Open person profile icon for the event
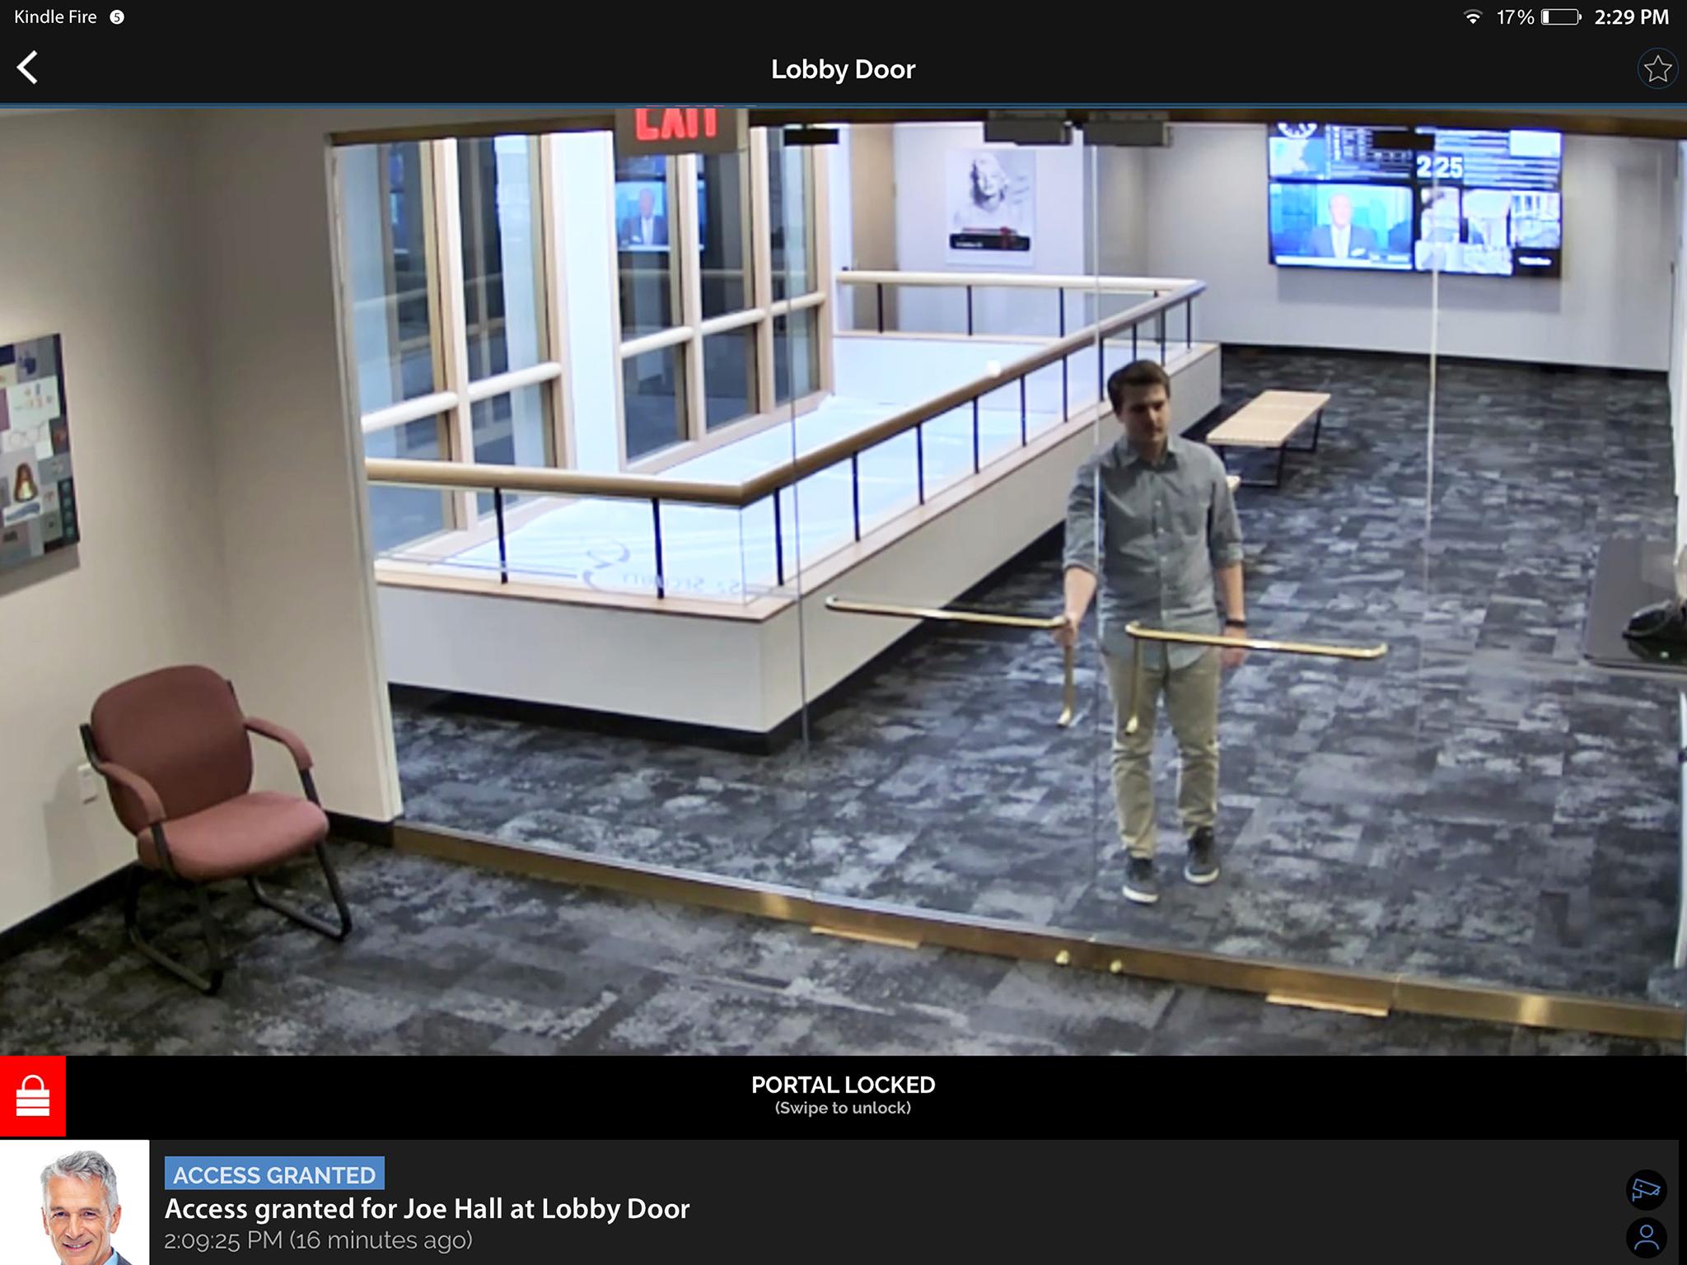 pyautogui.click(x=1647, y=1237)
